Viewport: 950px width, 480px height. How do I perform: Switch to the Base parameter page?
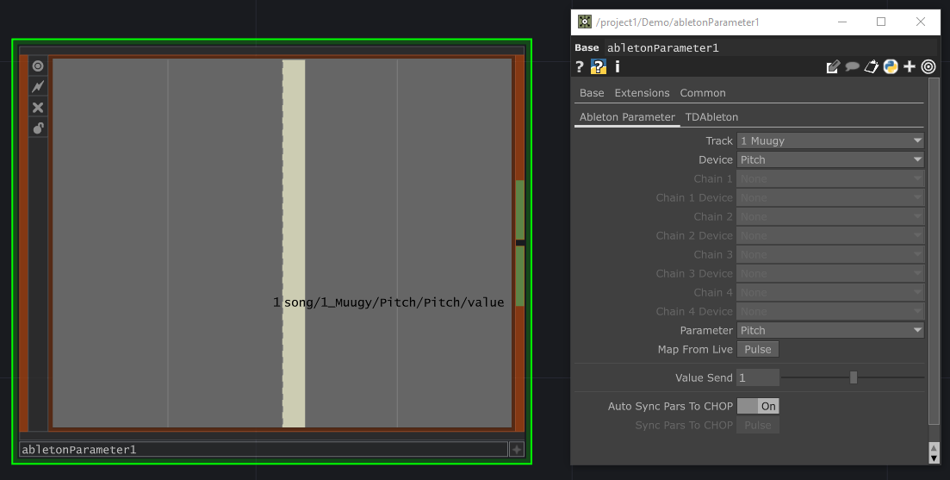coord(592,93)
